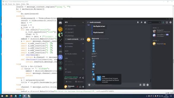Click offline member Ritalymanlp in list
This screenshot has height=98, width=174.
(161, 44)
